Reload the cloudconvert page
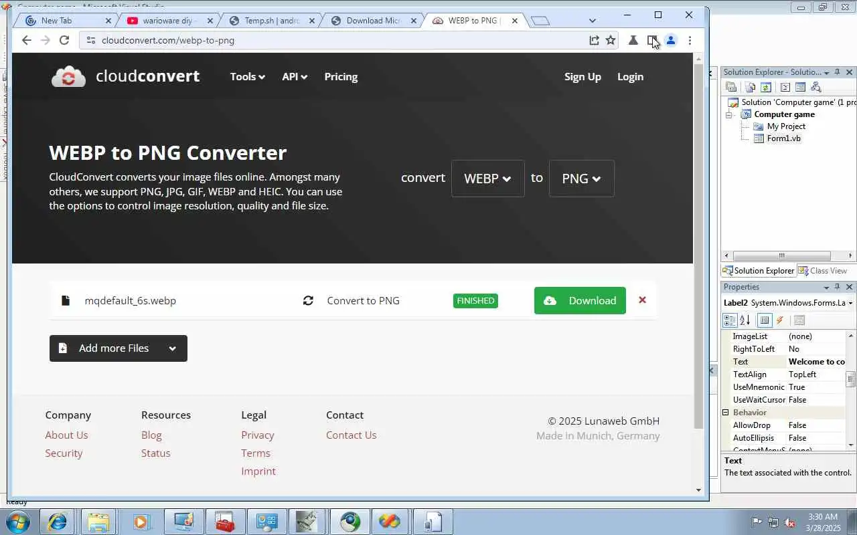Screen dimensions: 857x535 64,40
